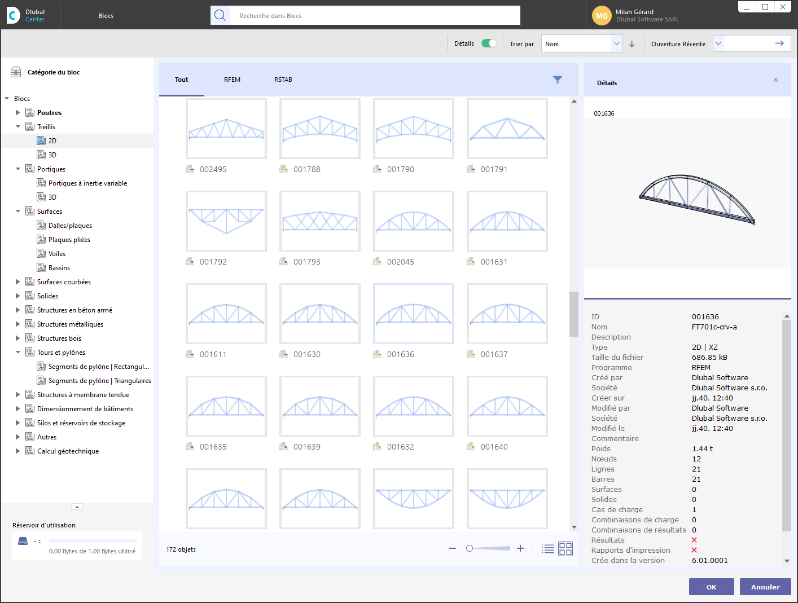798x603 pixels.
Task: Select Silos et réservoirs de stockage
Action: point(81,423)
